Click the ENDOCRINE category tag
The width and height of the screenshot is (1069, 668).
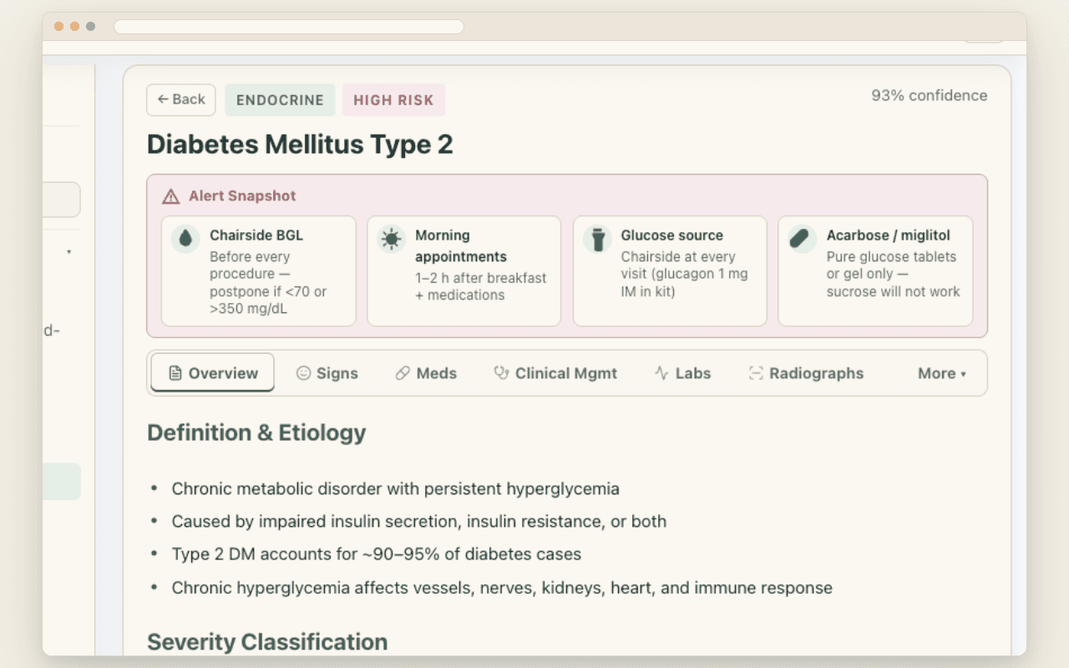point(280,99)
